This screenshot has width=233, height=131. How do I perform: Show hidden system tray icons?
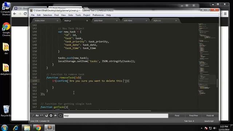click(x=201, y=128)
